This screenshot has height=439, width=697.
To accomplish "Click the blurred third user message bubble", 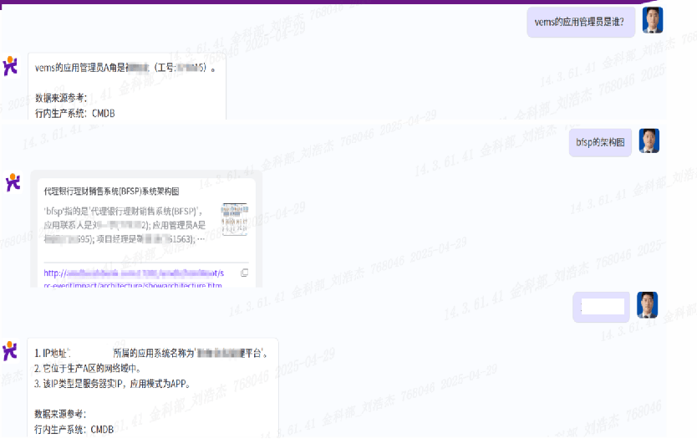I will tap(601, 307).
